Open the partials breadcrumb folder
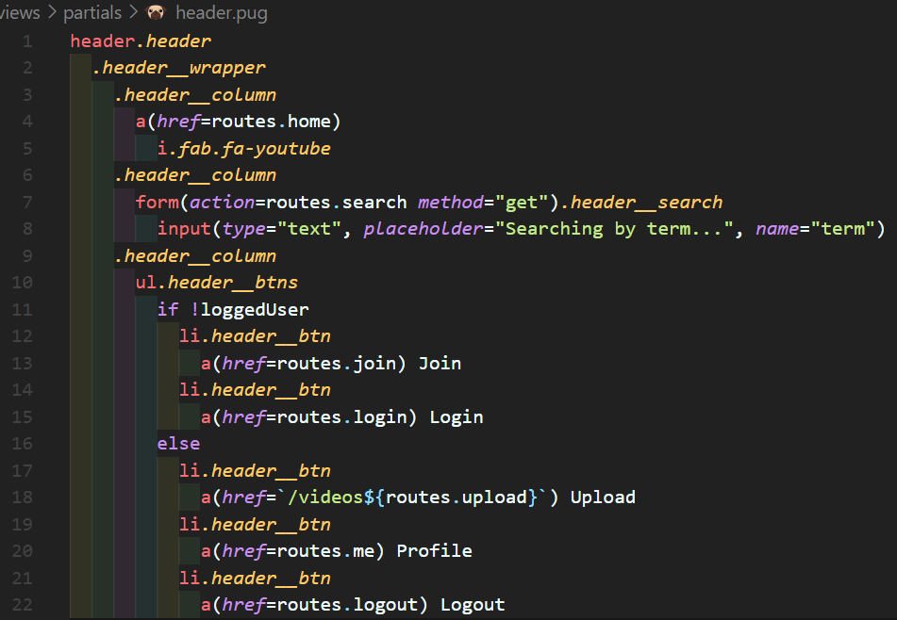 (x=92, y=12)
